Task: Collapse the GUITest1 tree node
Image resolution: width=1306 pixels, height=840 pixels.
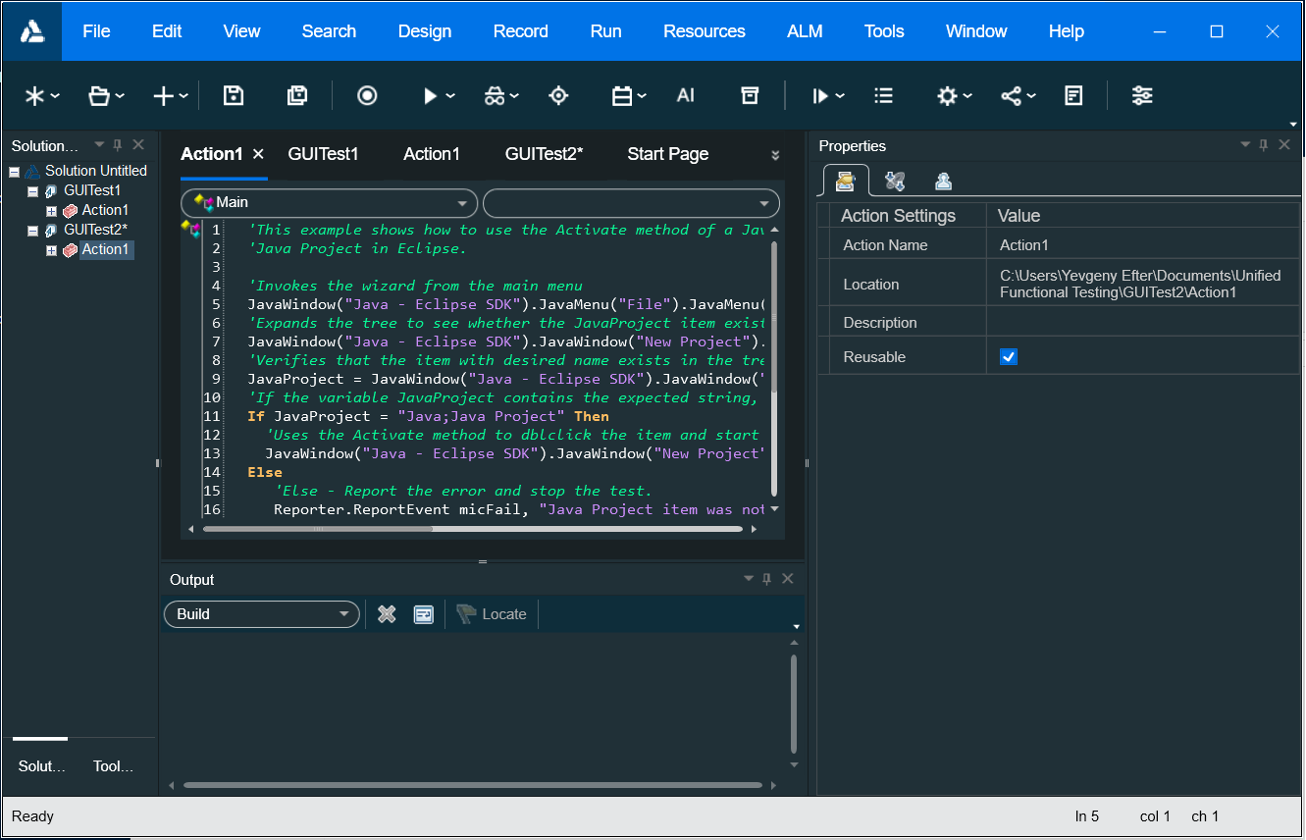Action: click(x=32, y=190)
